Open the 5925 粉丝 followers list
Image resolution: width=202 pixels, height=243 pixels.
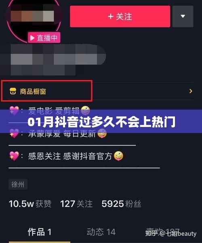point(122,204)
